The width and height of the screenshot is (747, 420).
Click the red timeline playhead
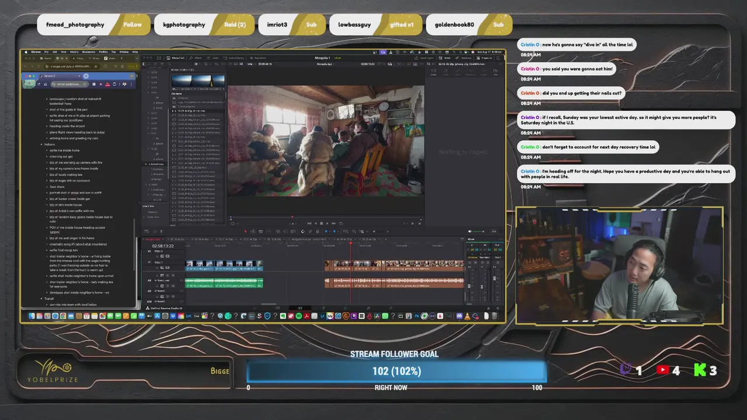[x=351, y=244]
